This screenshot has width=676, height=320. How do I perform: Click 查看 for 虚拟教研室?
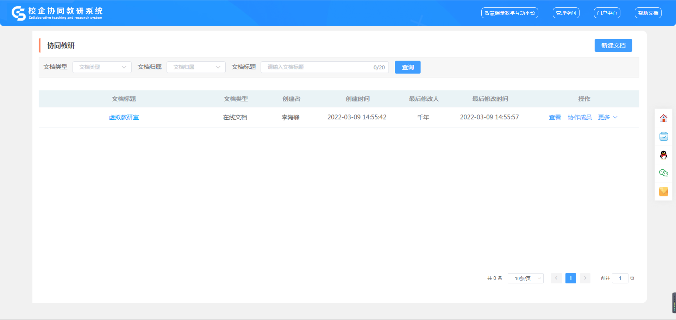coord(555,117)
